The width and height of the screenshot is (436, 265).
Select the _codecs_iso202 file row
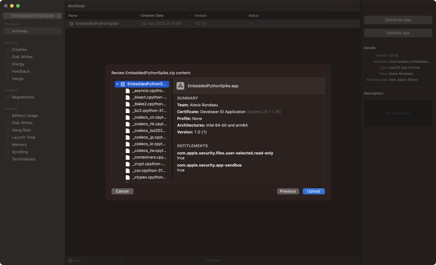(142, 131)
